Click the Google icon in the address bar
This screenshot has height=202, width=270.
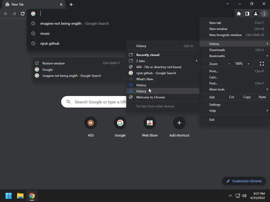click(x=33, y=14)
